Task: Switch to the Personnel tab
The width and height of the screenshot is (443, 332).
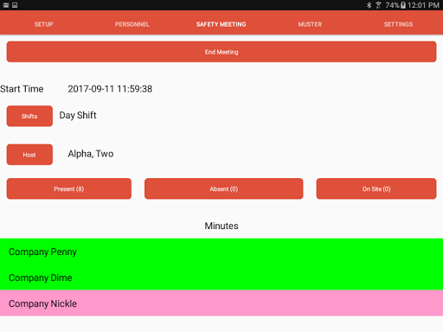Action: point(132,24)
